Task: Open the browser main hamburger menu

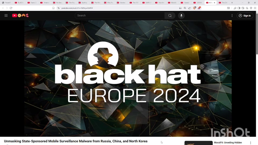Action: coord(255,8)
